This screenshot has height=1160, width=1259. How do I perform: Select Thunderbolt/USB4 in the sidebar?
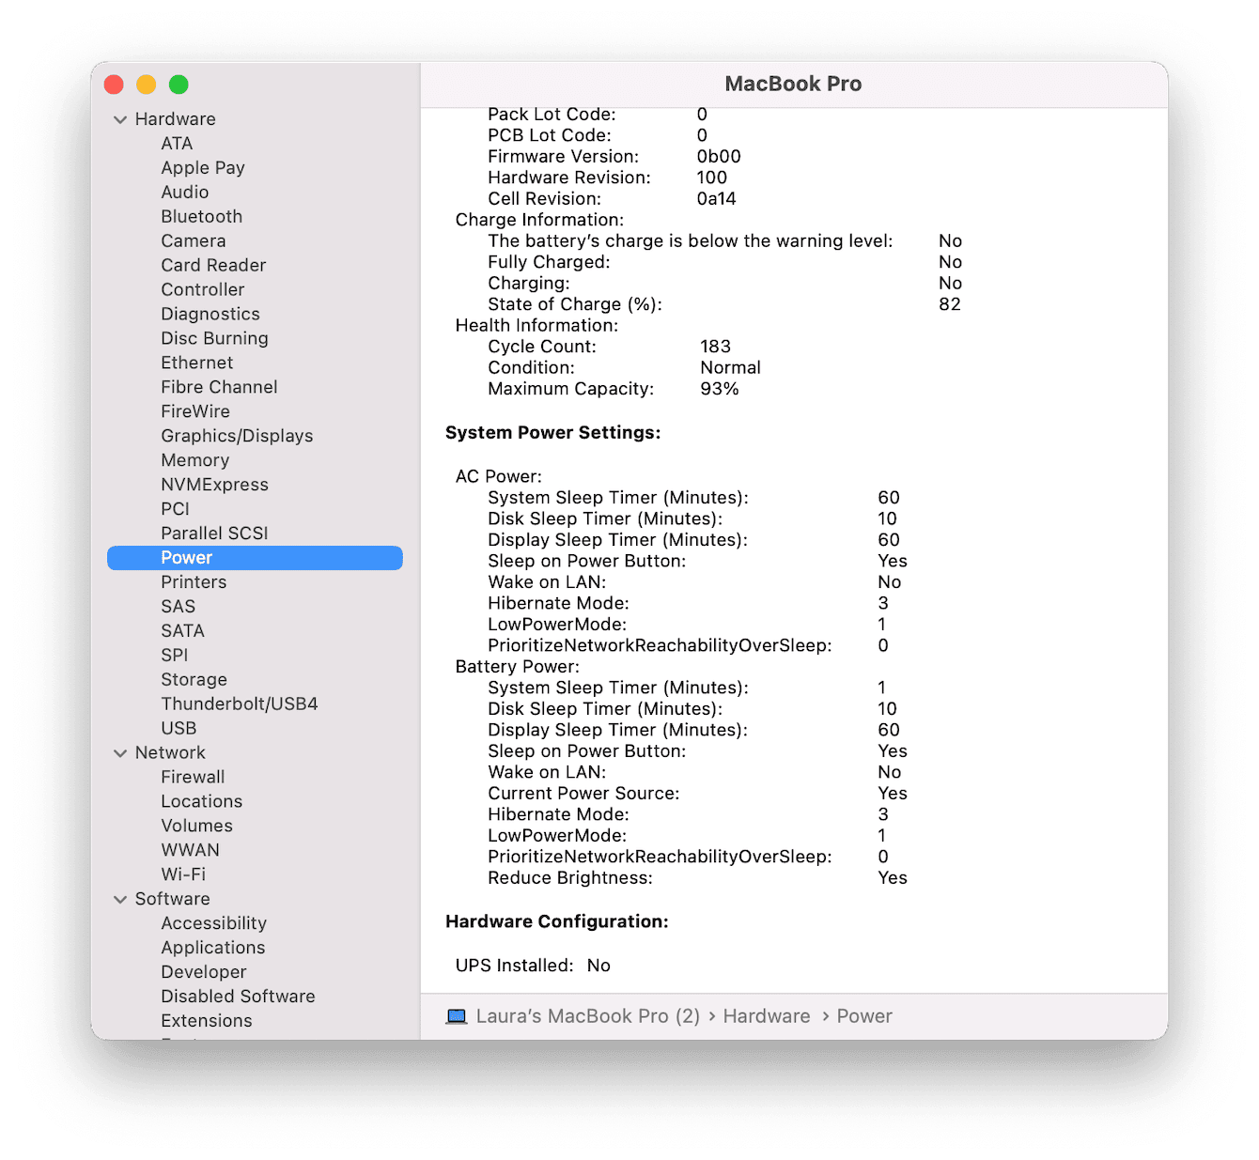[239, 703]
